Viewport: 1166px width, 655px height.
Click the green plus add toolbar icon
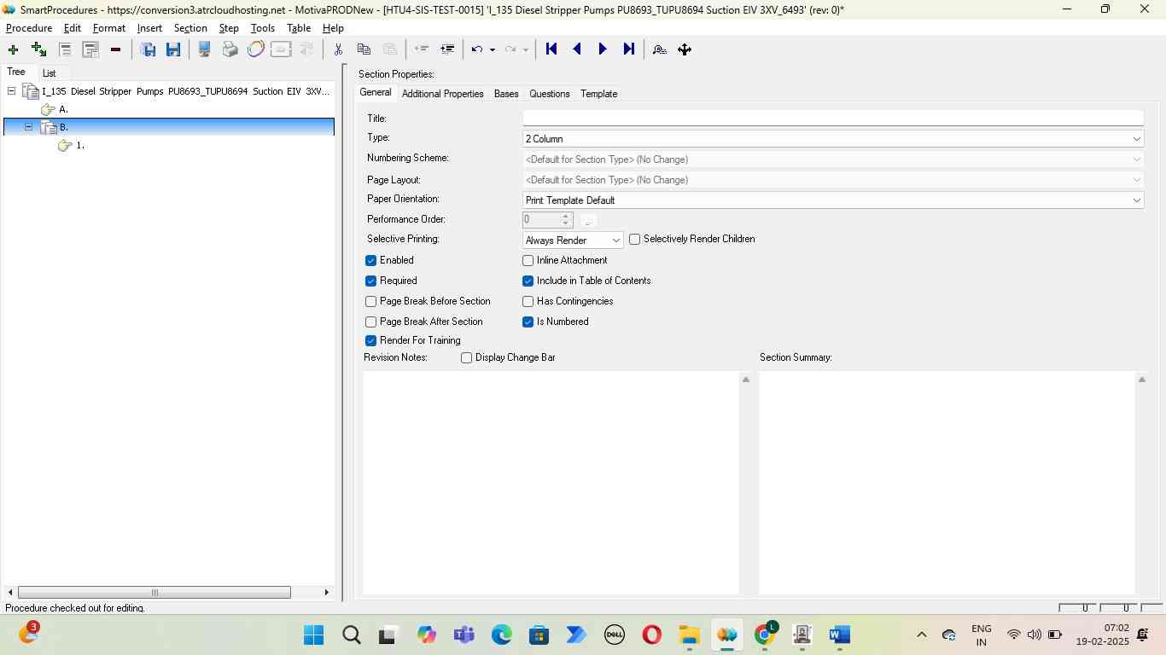[13, 49]
